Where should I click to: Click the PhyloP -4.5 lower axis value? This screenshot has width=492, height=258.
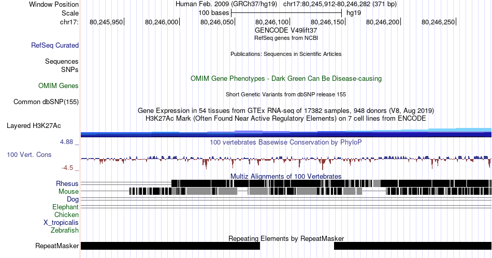tap(67, 168)
